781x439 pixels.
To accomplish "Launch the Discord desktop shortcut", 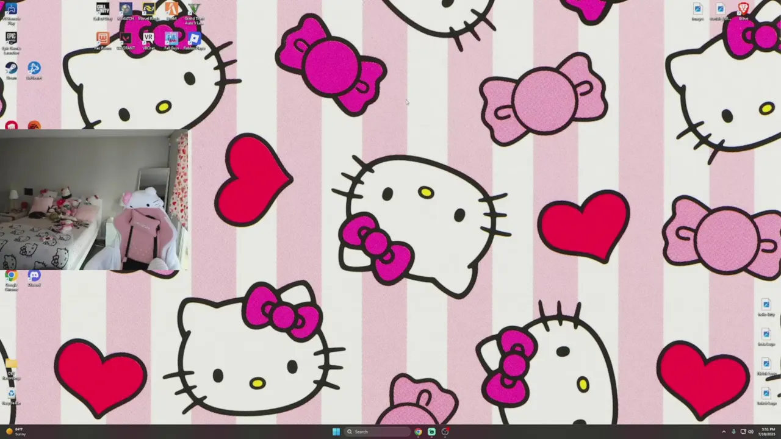I will (34, 279).
